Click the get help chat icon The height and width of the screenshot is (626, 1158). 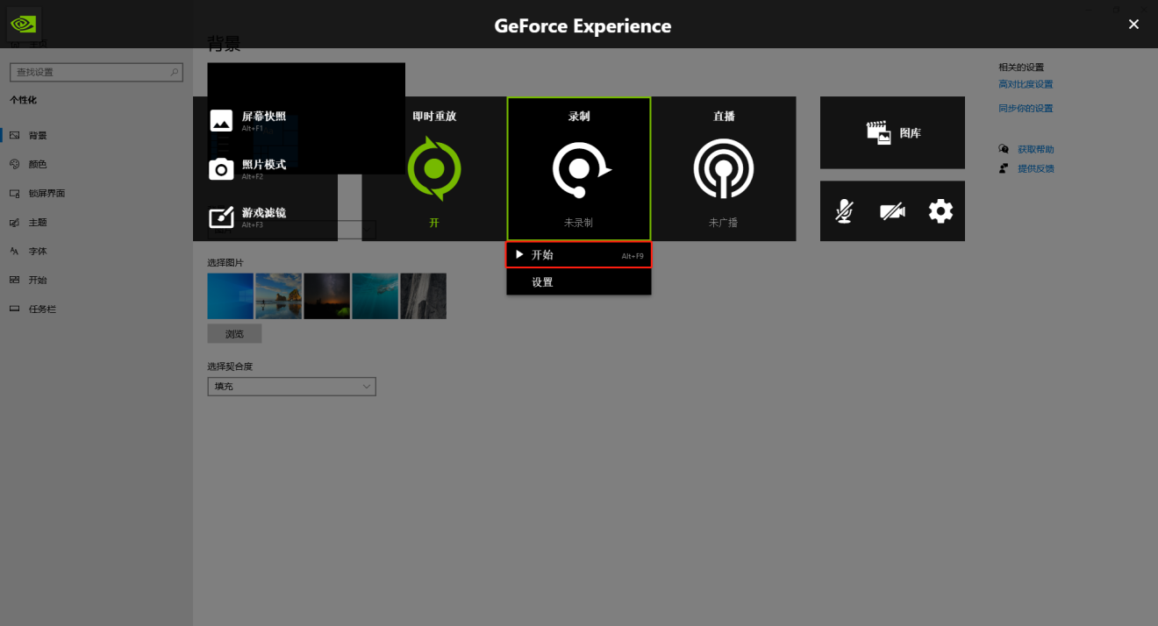[1004, 149]
